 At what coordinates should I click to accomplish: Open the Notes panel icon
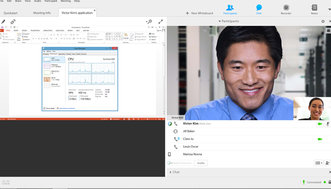314,9
